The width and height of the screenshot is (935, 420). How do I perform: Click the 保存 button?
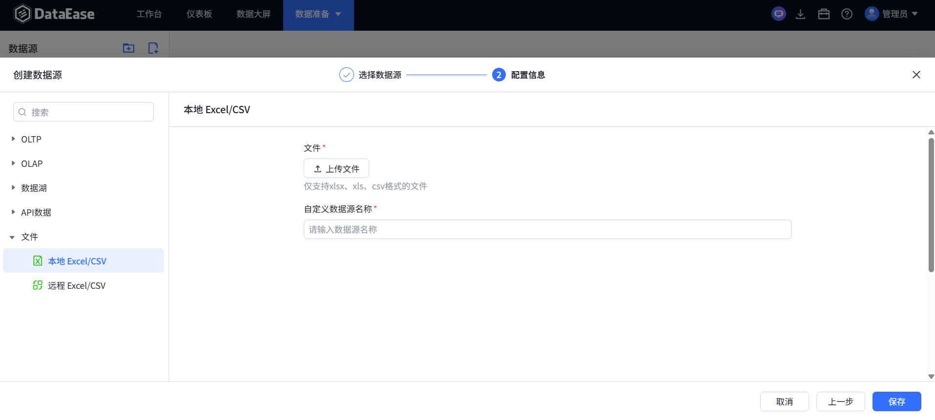[x=897, y=401]
